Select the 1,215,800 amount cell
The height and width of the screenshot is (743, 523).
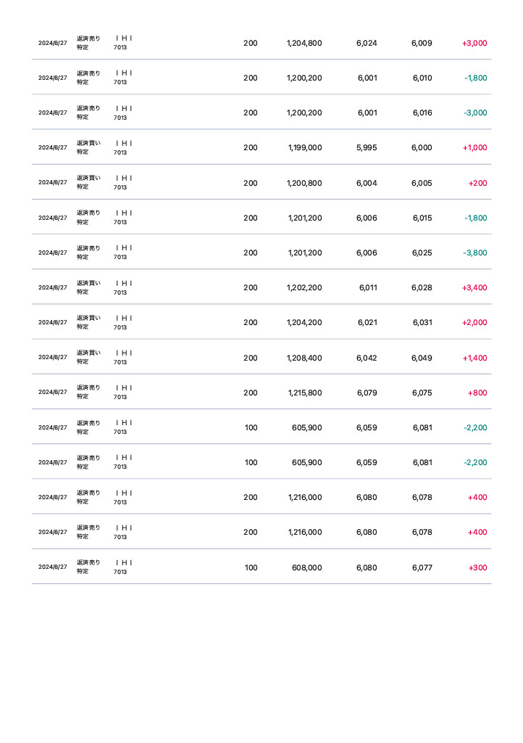(304, 393)
